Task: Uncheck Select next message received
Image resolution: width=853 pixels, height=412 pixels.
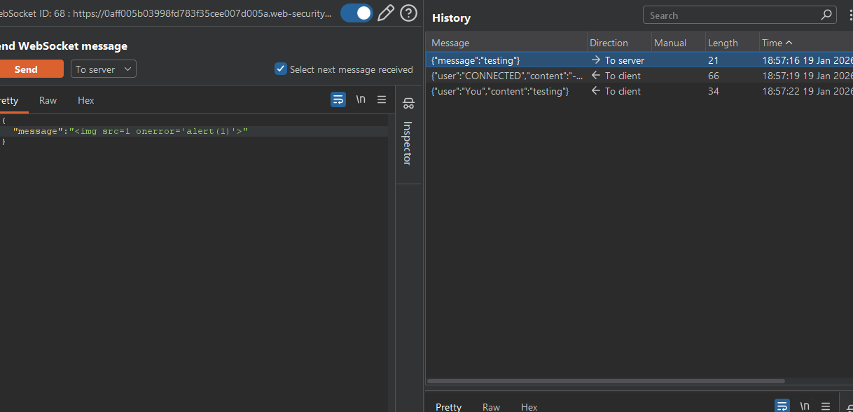Action: pos(281,69)
